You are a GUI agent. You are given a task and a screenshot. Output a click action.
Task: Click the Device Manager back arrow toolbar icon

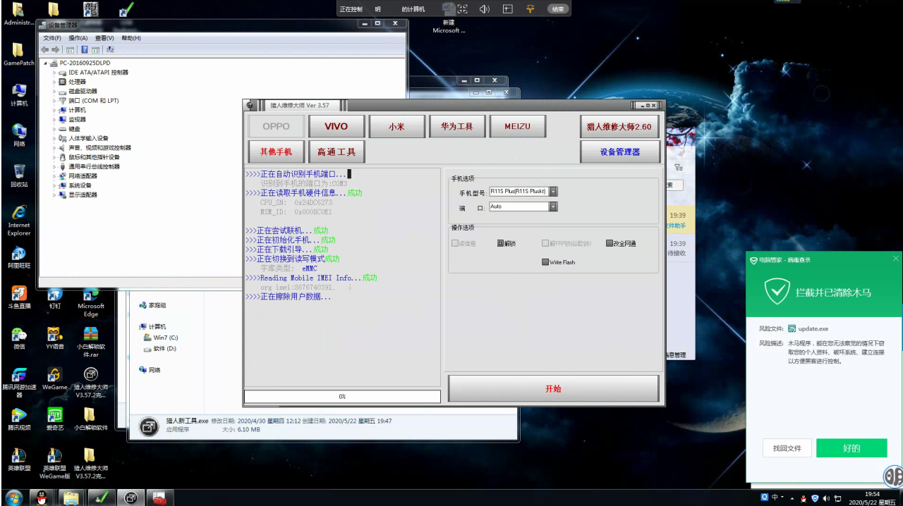(44, 50)
